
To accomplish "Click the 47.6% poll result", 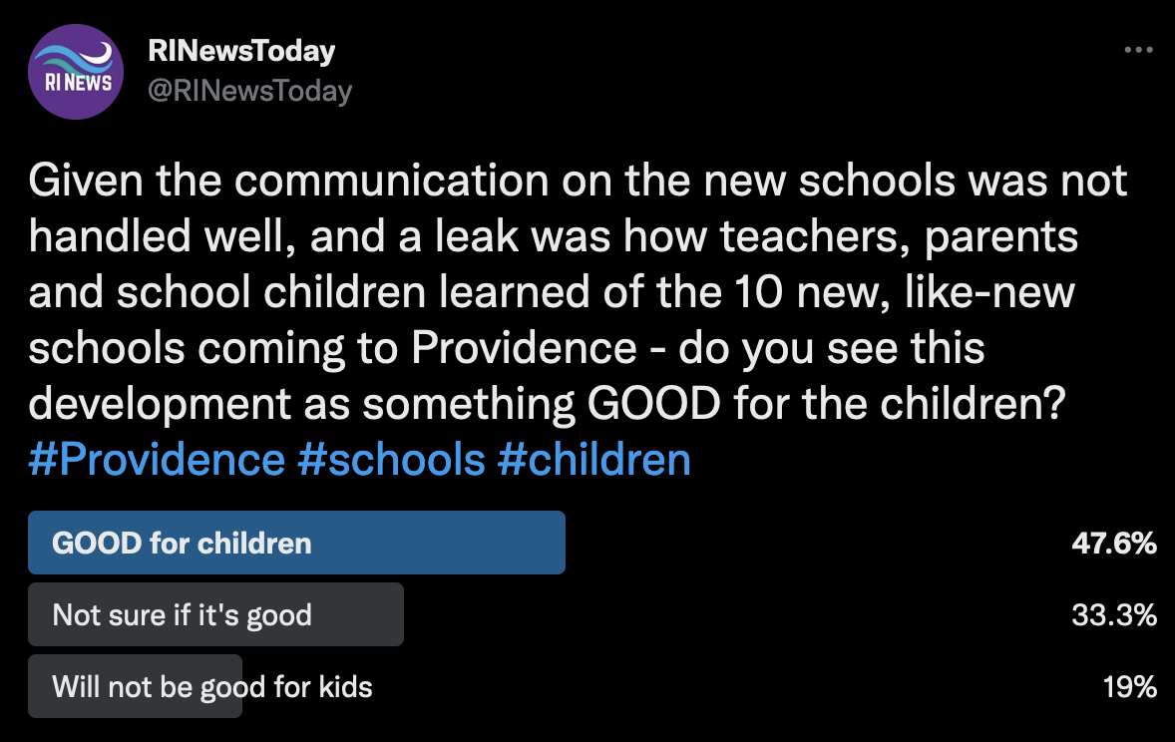I will 1112,544.
